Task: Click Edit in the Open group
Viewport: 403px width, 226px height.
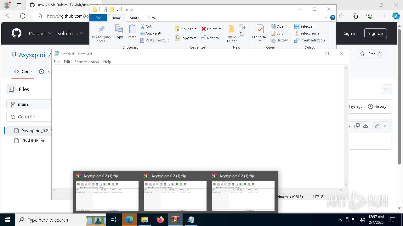Action: (x=277, y=33)
